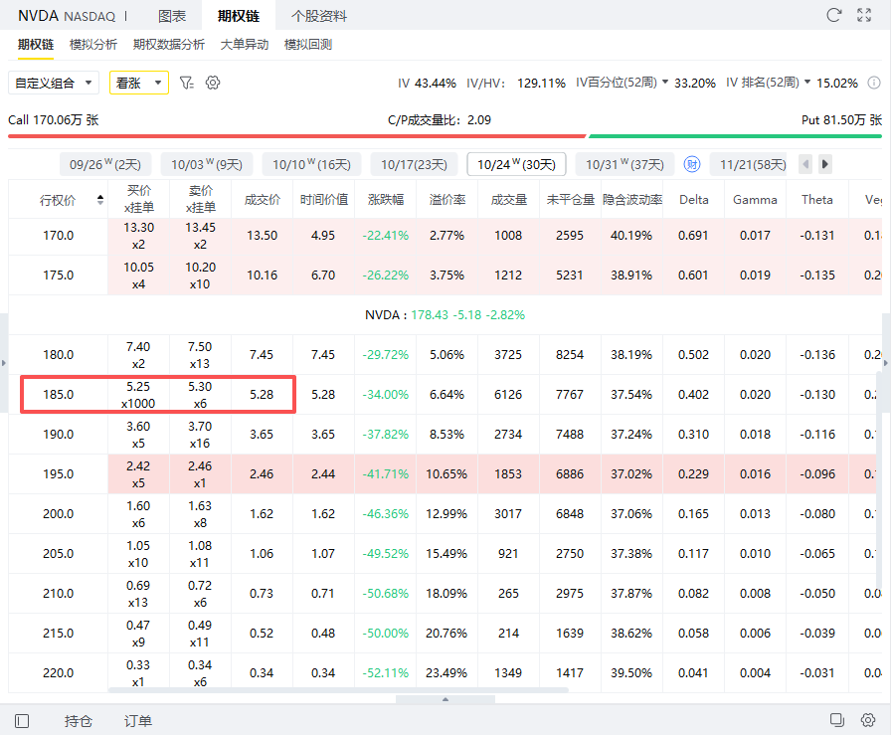Select expiration 10/10 (16天)
The image size is (891, 735).
(311, 164)
